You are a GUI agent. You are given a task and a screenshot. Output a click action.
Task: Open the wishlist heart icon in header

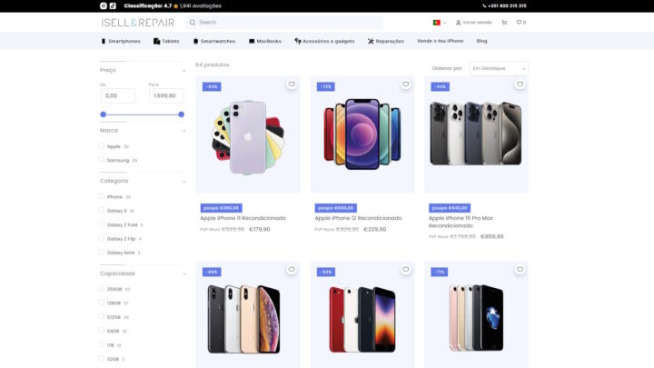pos(521,23)
